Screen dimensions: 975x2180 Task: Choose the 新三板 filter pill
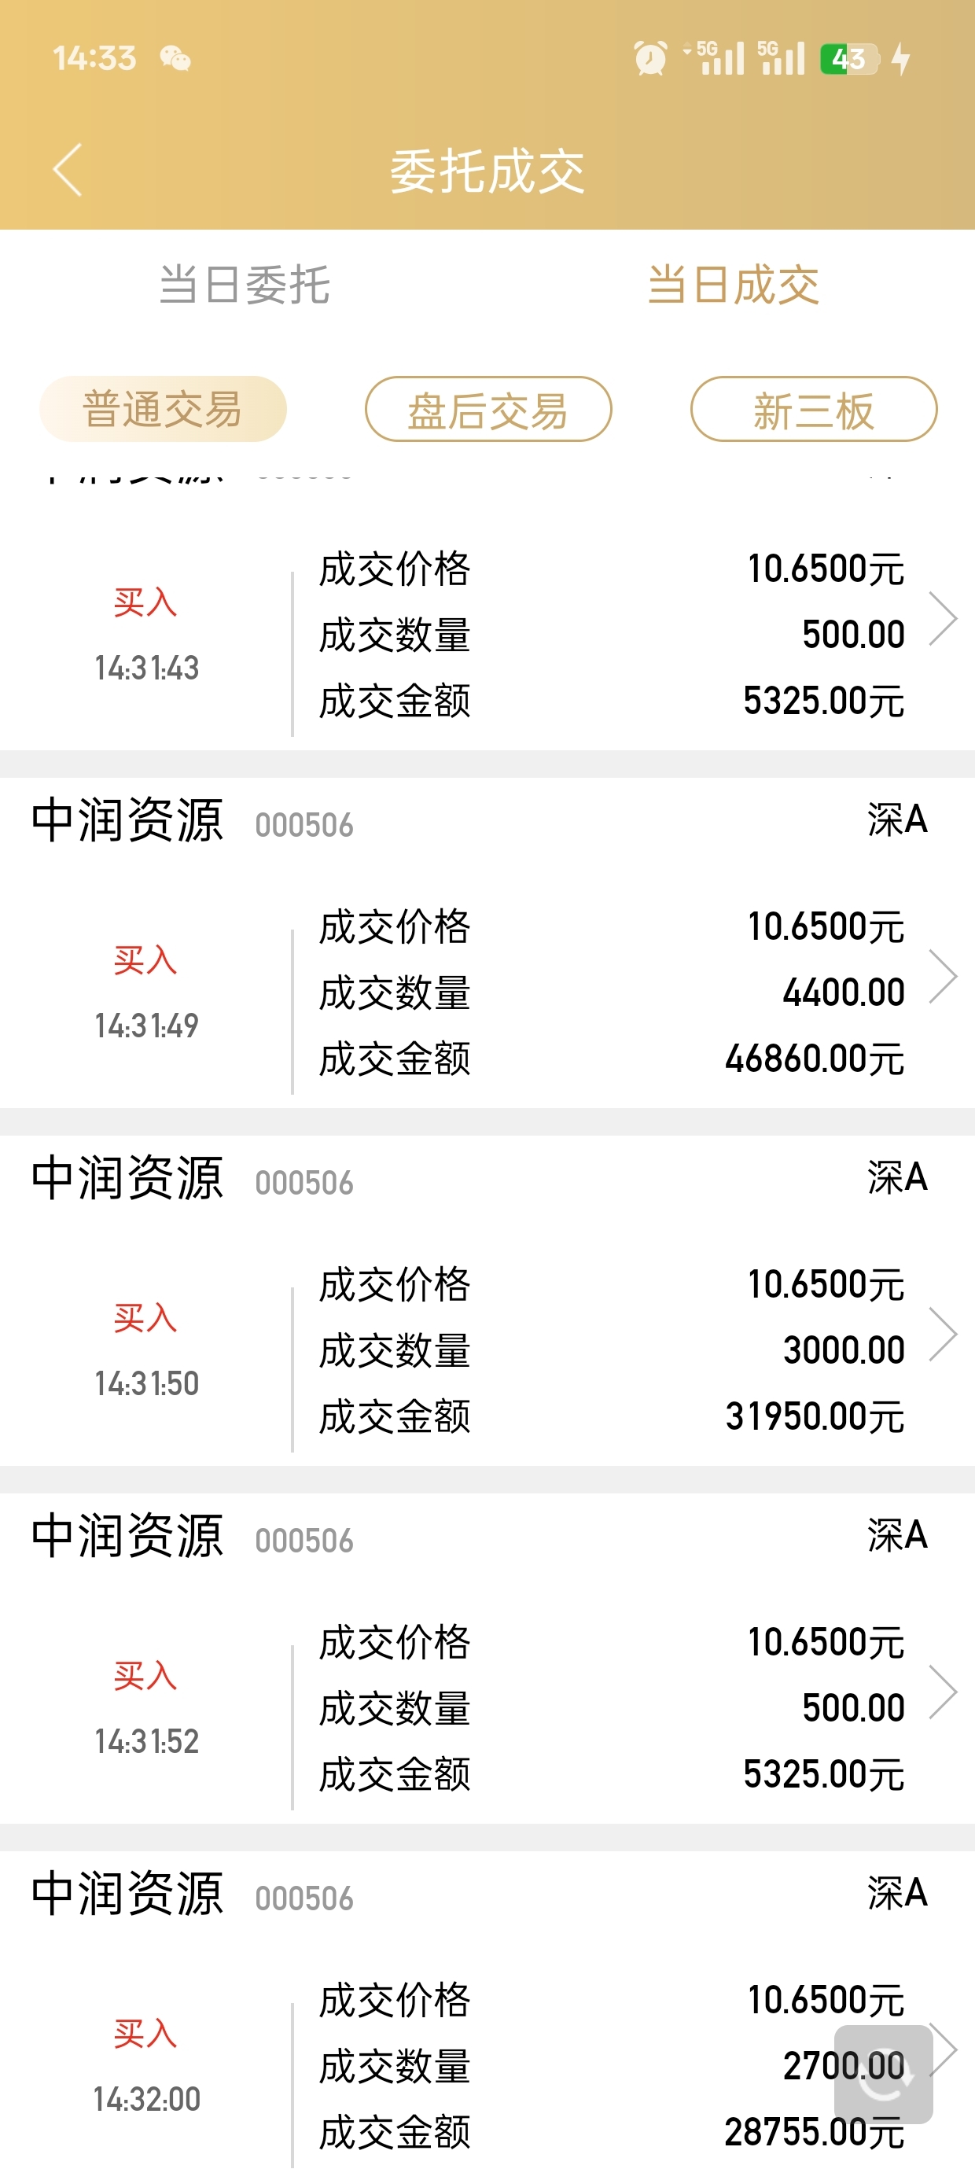[814, 409]
